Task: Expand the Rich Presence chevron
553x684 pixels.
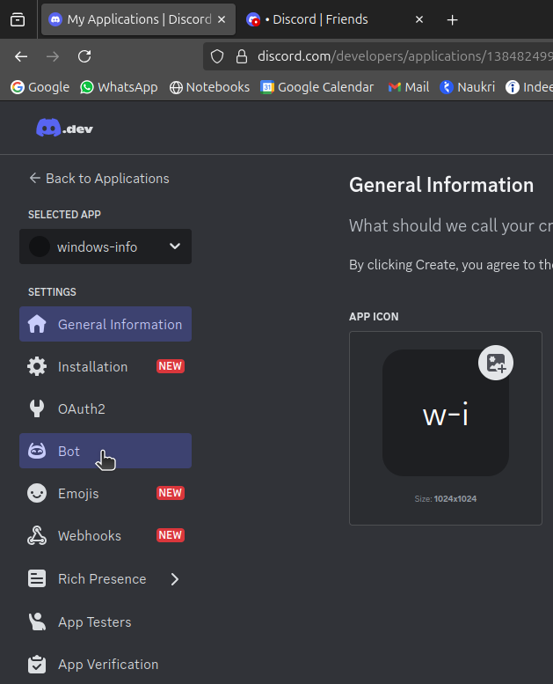Action: 175,579
